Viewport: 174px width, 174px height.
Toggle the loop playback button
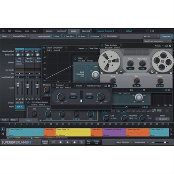pos(54,142)
